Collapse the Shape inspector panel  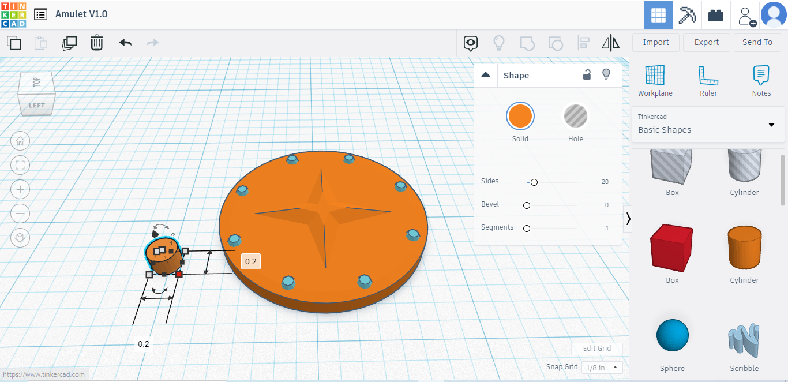click(486, 75)
